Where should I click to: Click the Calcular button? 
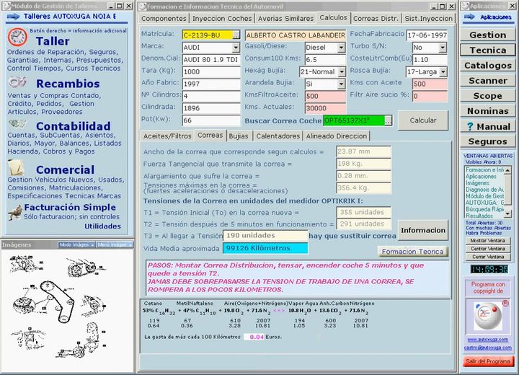(423, 120)
